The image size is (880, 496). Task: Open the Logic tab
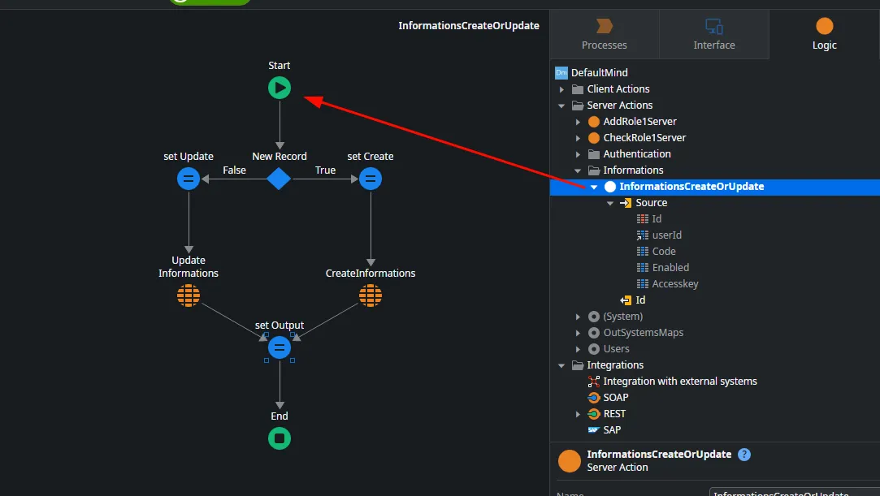tap(824, 35)
